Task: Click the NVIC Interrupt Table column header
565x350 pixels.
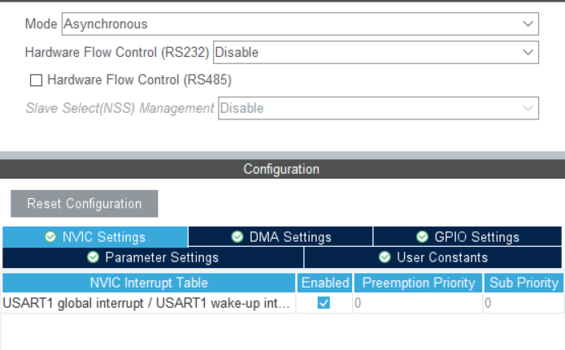Action: [x=148, y=283]
